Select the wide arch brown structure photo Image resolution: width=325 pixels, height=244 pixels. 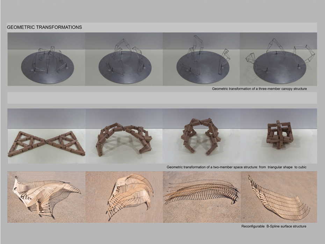tap(124, 136)
